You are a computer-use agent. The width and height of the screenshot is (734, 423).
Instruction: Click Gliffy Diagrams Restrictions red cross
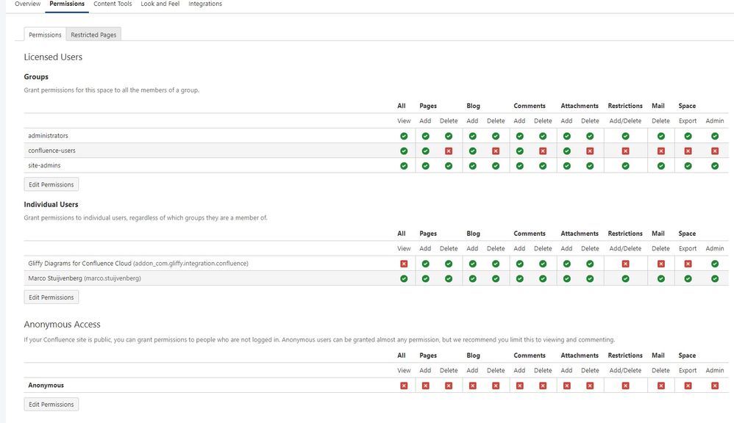tap(625, 264)
